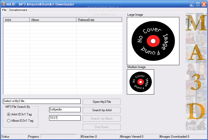Screen dimensions: 208x140
Task: Click the Open Mp3 File button
Action: point(102,102)
